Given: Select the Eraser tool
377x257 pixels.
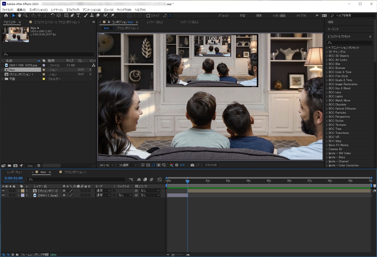Looking at the screenshot, I should tap(98, 15).
